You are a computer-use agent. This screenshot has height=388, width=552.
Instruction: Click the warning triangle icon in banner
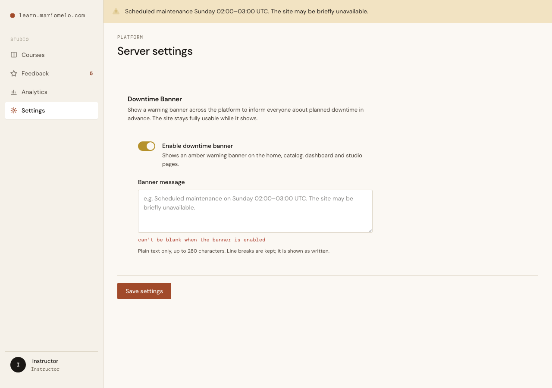(116, 11)
